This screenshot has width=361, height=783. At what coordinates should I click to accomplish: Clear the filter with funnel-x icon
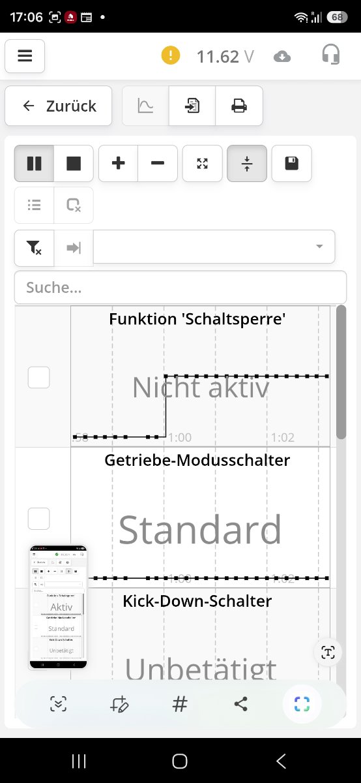[x=34, y=247]
